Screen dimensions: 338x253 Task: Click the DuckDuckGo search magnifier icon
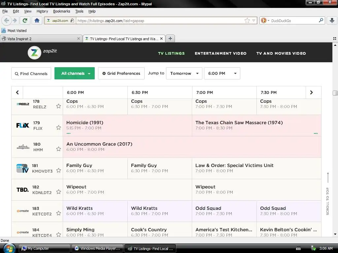pyautogui.click(x=321, y=20)
